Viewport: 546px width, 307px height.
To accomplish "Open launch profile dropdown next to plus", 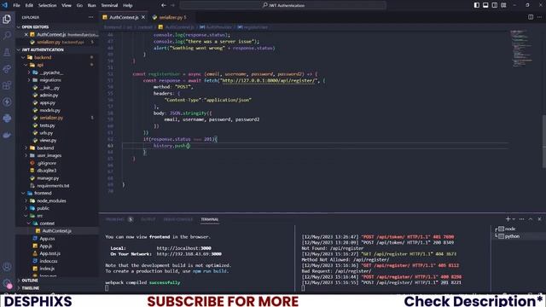I will click(x=514, y=219).
